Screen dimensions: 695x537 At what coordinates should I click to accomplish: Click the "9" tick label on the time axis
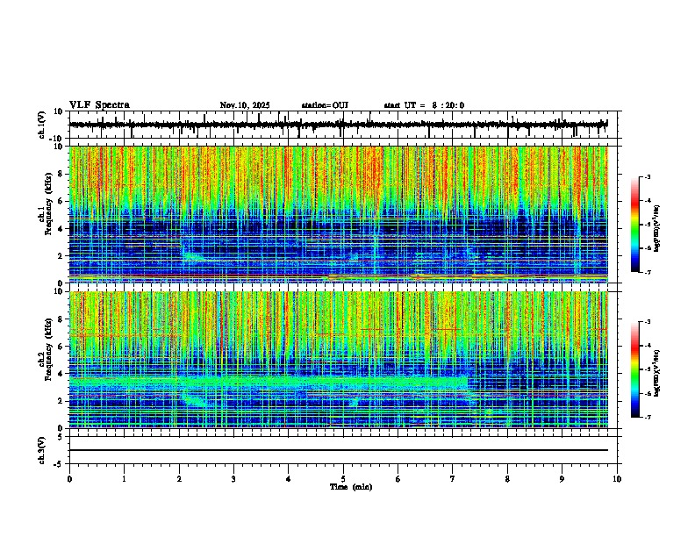[x=562, y=479]
